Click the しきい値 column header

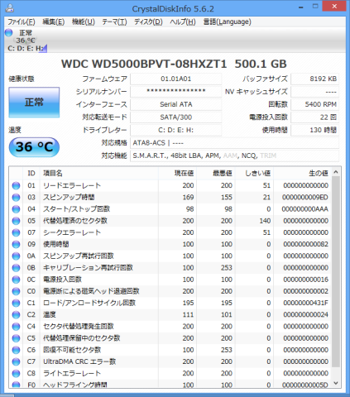click(254, 173)
